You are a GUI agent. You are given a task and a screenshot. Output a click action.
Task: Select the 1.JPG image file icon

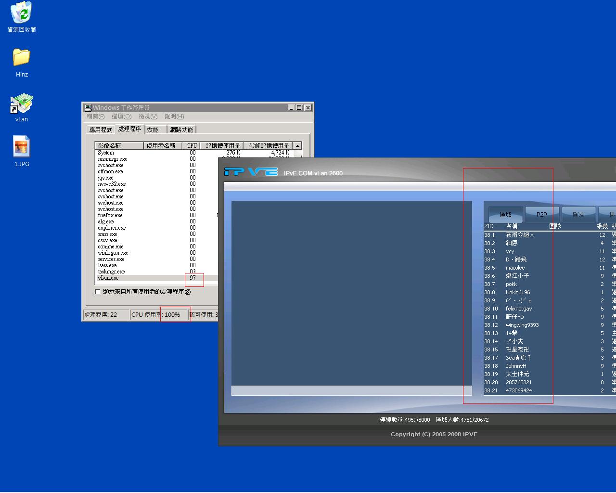[x=22, y=147]
